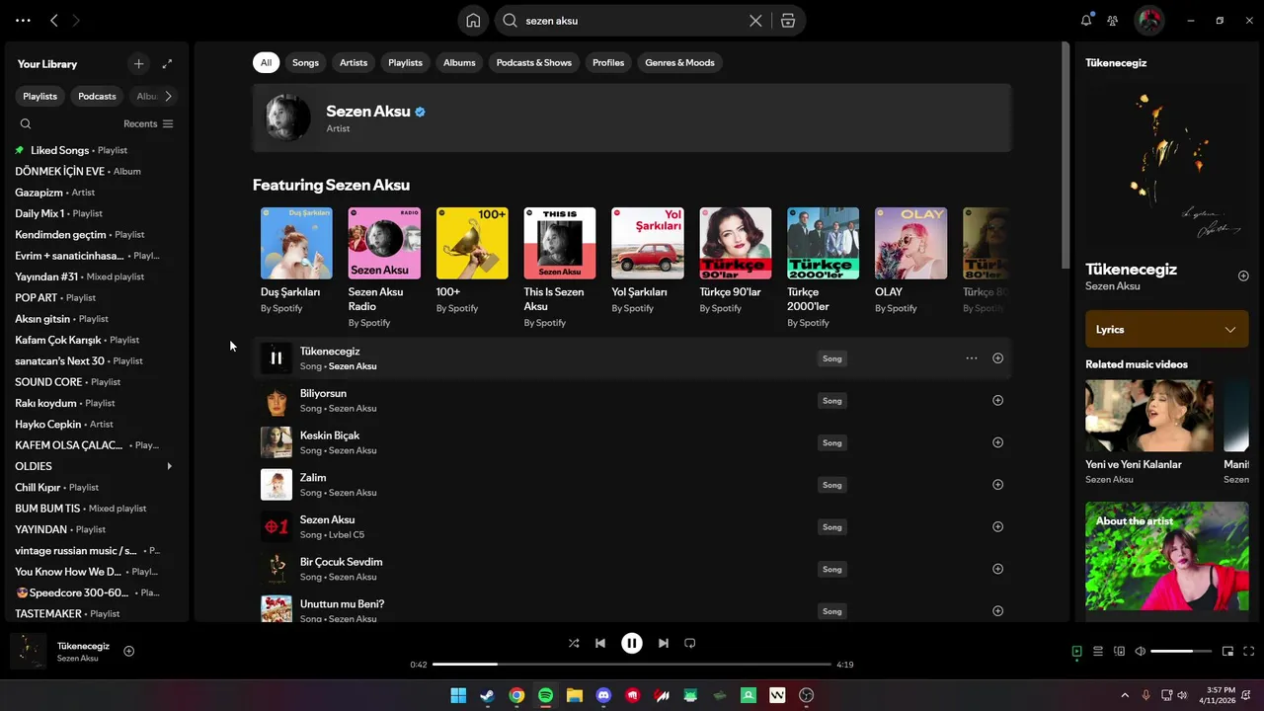Open Spotify from the Windows taskbar
Screen dimensions: 1264x711
click(x=545, y=695)
